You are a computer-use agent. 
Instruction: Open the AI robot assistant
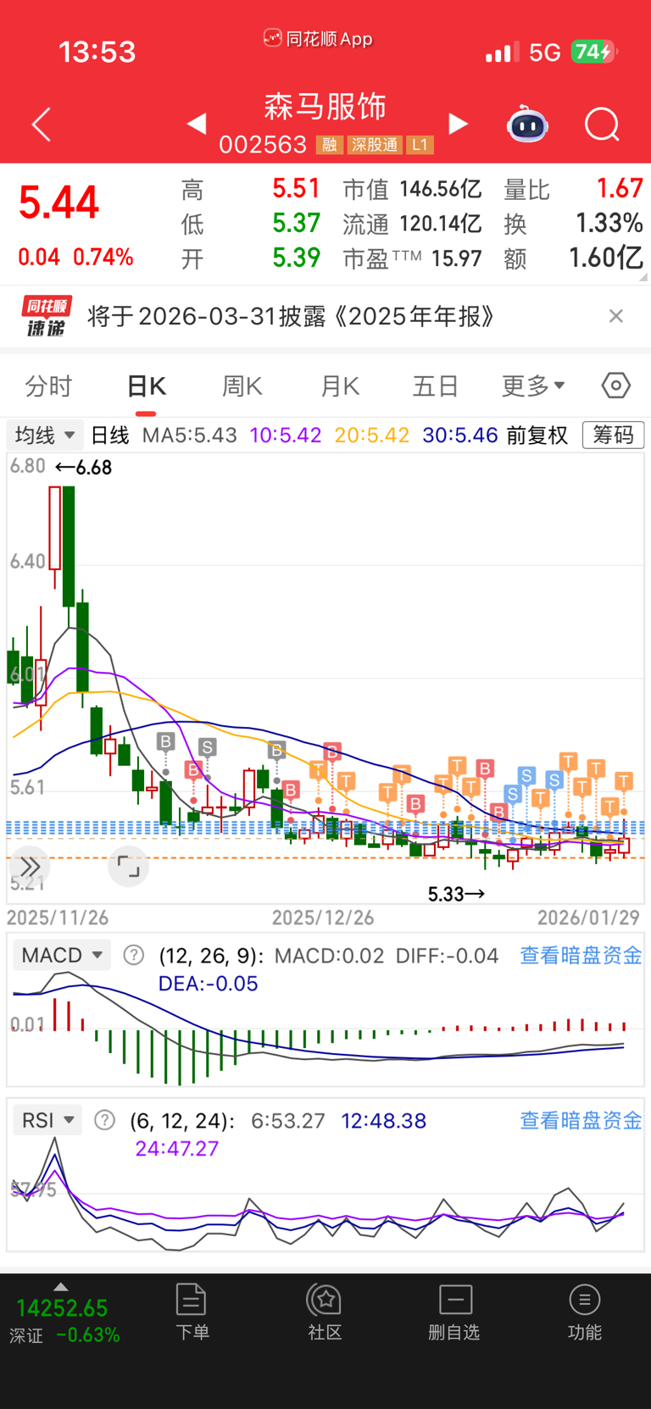click(x=527, y=125)
